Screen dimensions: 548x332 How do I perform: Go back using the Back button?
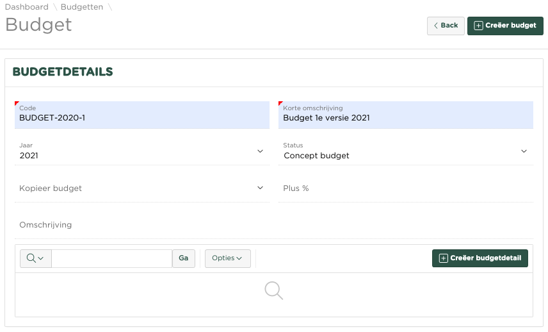click(x=446, y=26)
